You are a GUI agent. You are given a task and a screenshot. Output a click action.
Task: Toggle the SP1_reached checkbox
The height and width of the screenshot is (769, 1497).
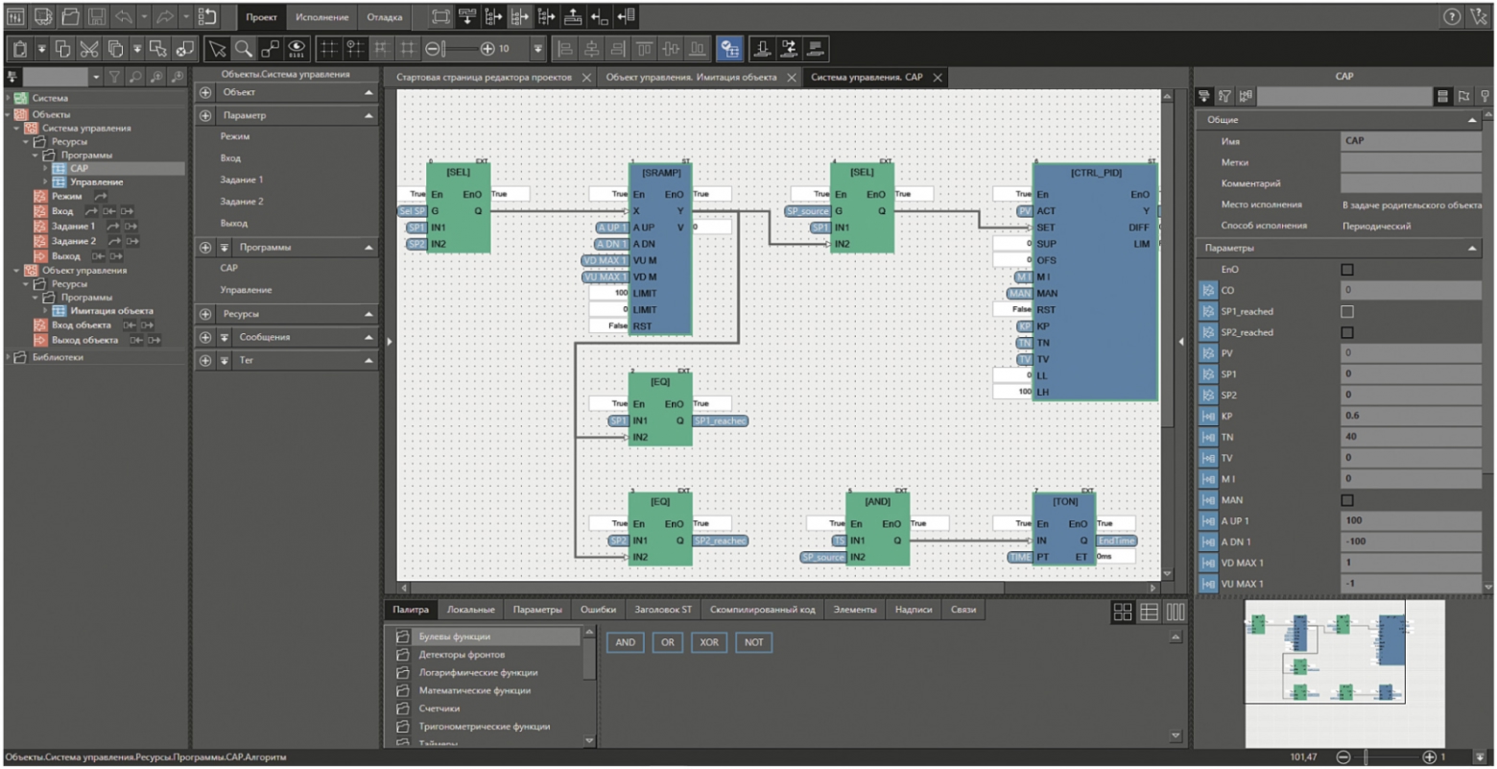[x=1347, y=311]
